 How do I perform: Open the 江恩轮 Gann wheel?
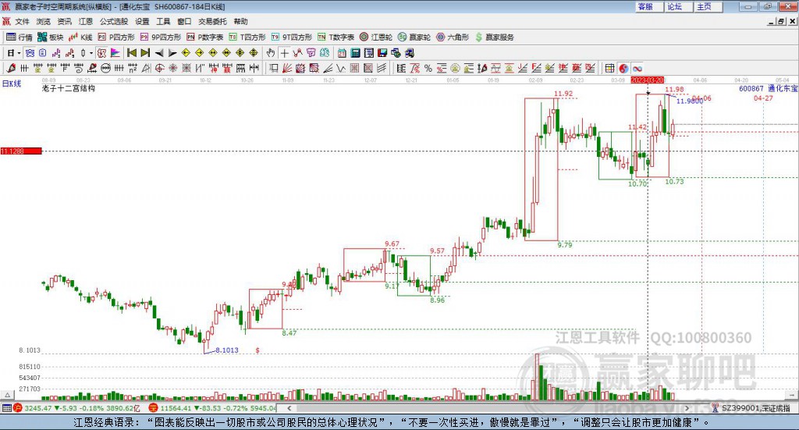point(375,37)
